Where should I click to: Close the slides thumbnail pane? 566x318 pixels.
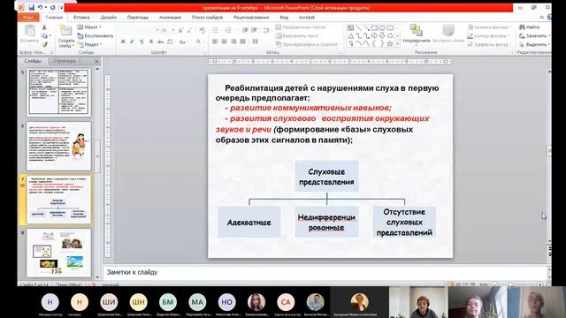[96, 61]
